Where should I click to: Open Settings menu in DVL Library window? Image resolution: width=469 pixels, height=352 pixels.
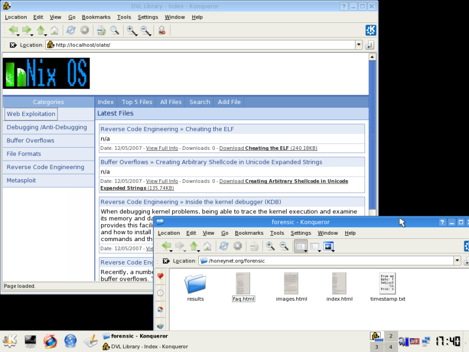click(148, 17)
